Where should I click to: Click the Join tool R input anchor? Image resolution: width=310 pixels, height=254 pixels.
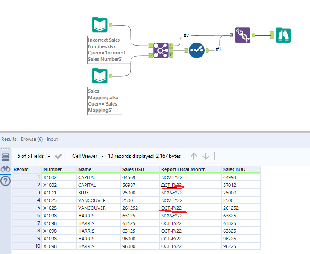click(x=151, y=55)
